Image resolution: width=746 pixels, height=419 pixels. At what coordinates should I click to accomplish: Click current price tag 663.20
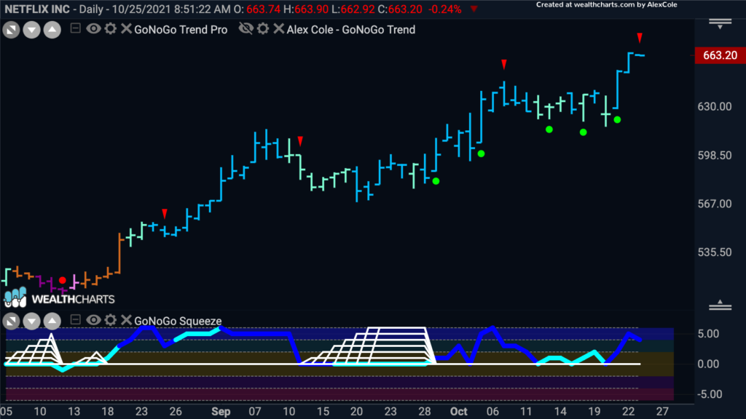pyautogui.click(x=719, y=55)
